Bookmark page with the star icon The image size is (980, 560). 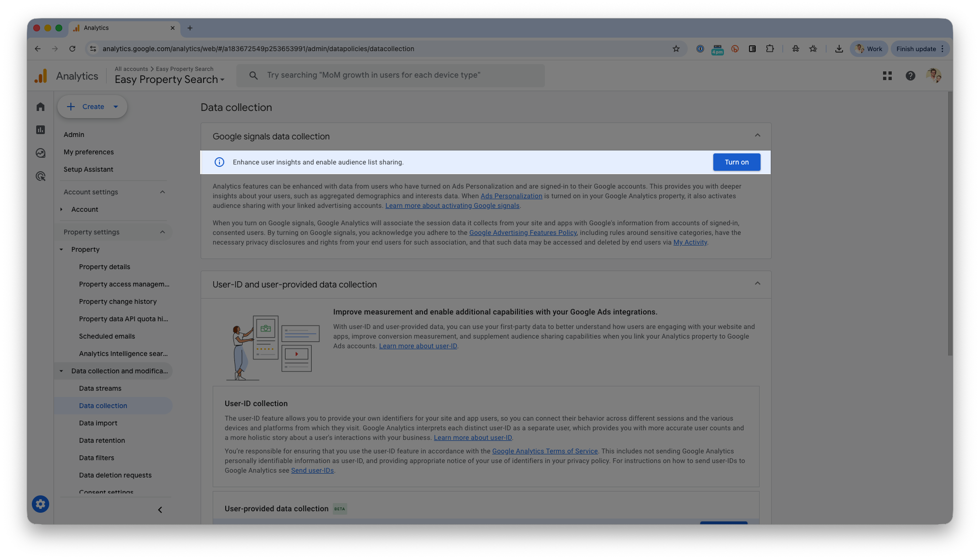[x=676, y=49]
